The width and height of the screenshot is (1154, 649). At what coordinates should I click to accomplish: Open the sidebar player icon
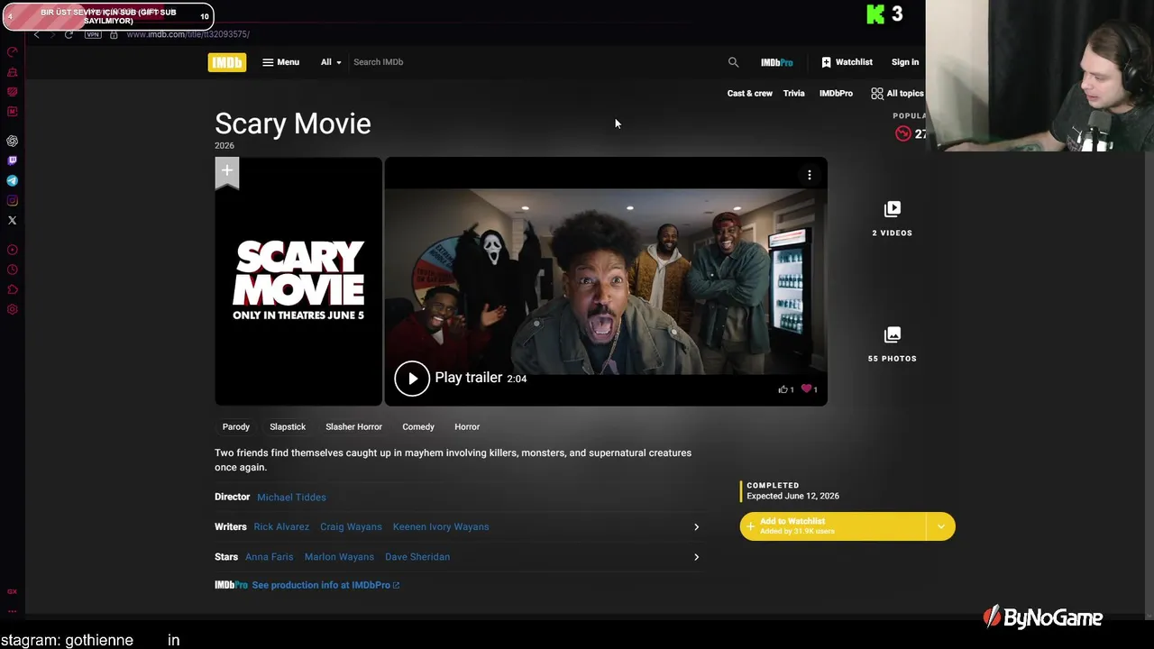point(13,250)
